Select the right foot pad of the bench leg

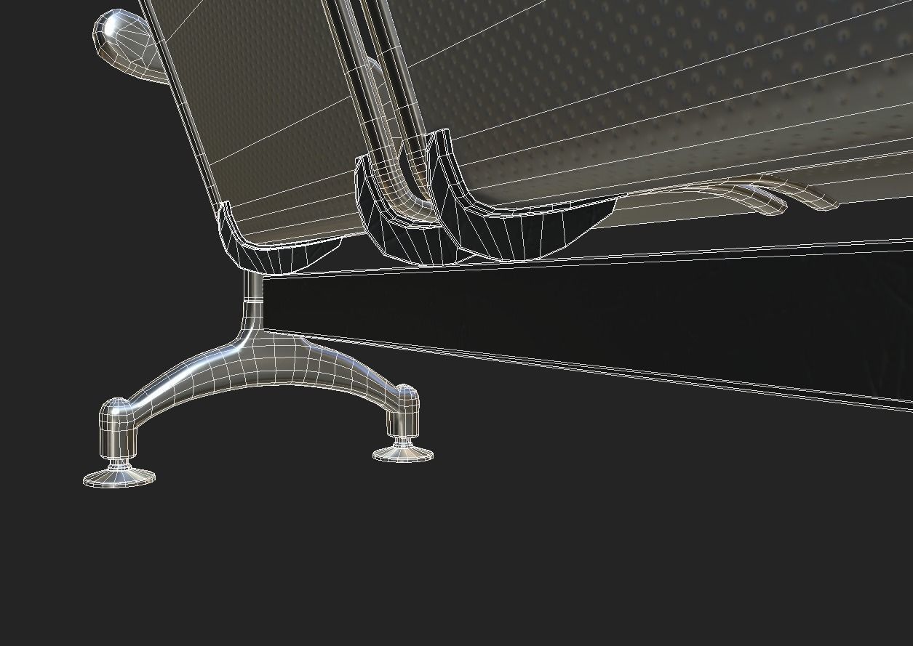pyautogui.click(x=403, y=453)
